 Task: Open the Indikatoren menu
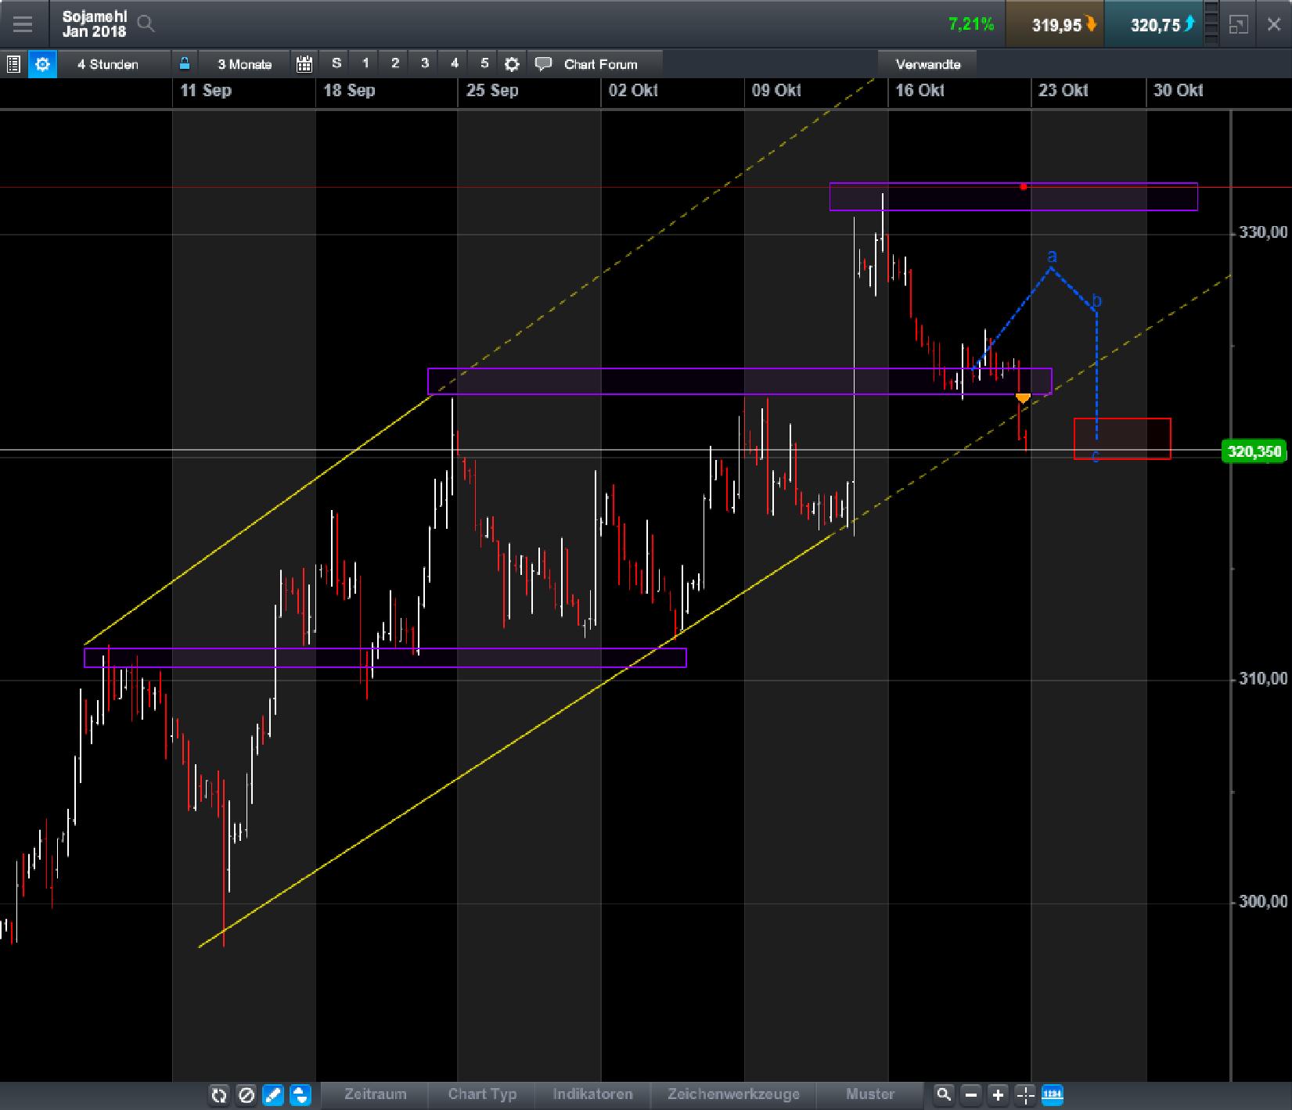pos(592,1094)
